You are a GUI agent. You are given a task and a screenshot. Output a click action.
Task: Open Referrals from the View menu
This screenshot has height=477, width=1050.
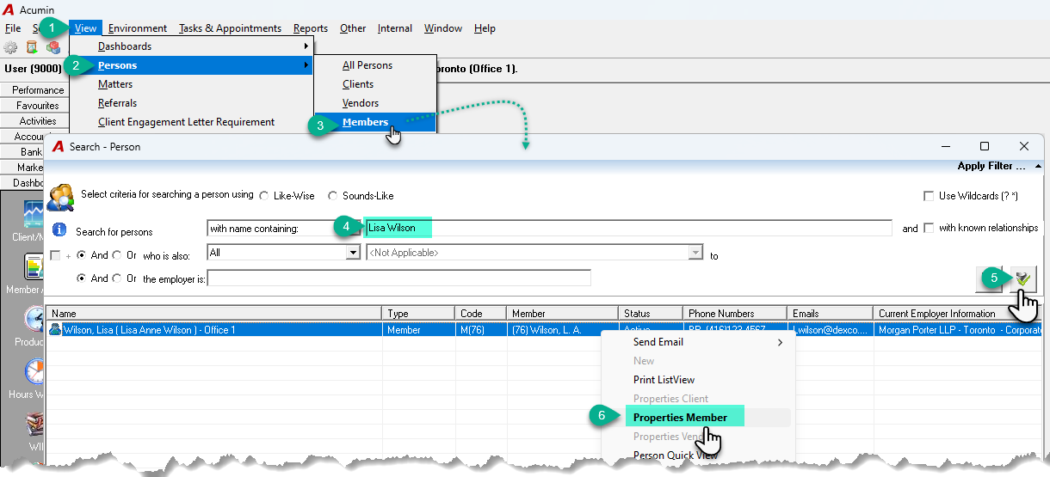[117, 103]
